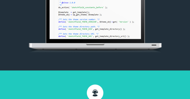The width and height of the screenshot is (190, 99).
Task: Click the headset support agent icon
Action: coord(95,93)
